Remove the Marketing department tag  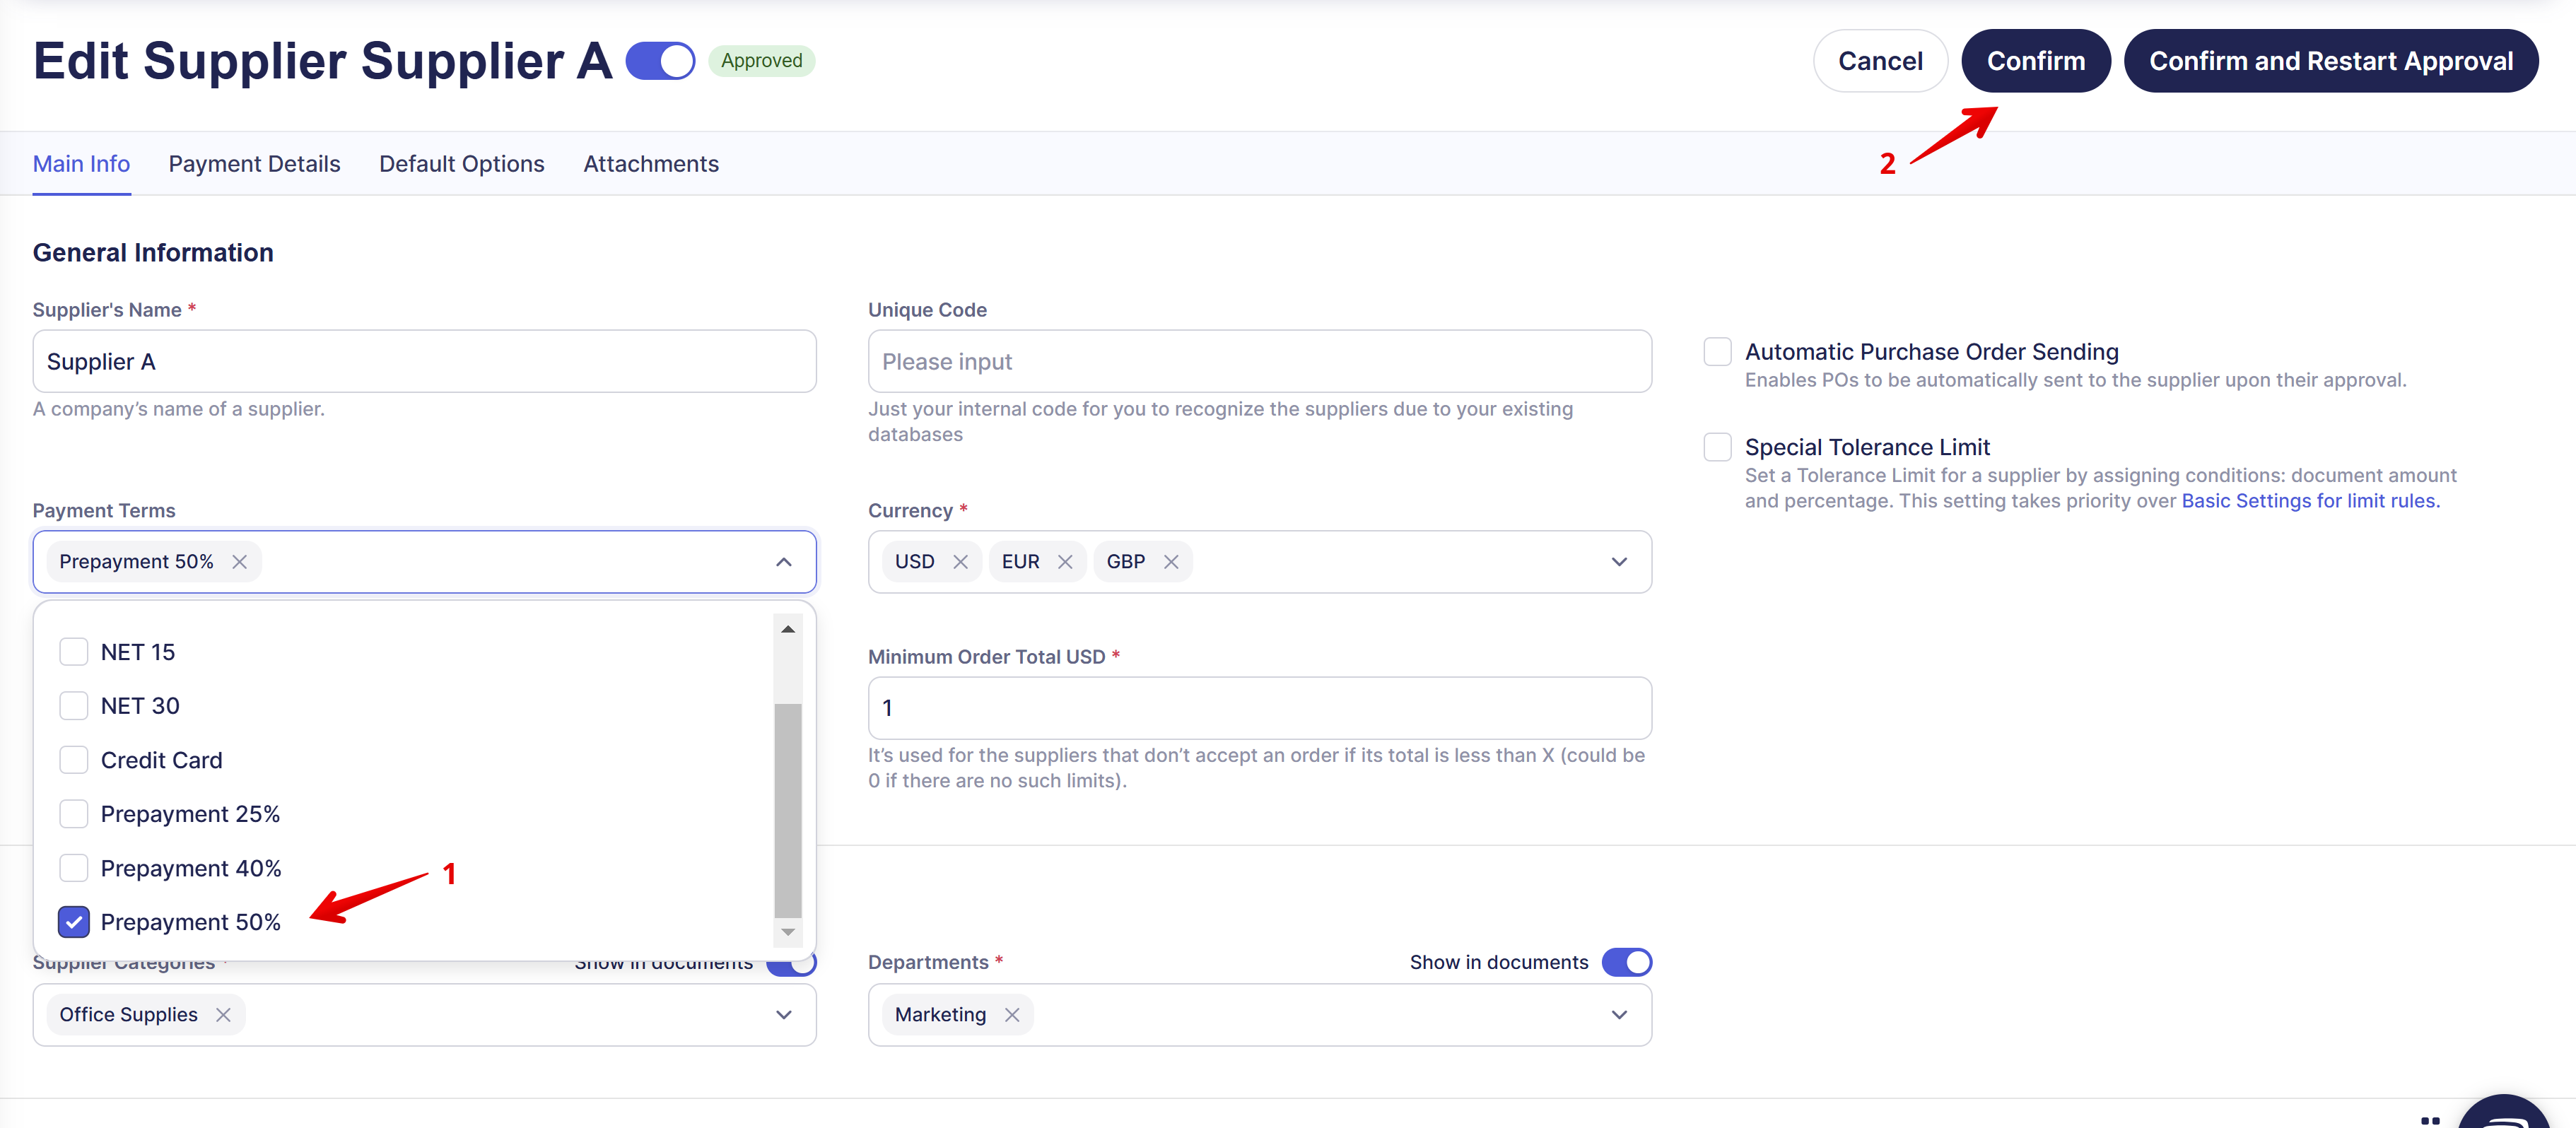coord(1012,1015)
